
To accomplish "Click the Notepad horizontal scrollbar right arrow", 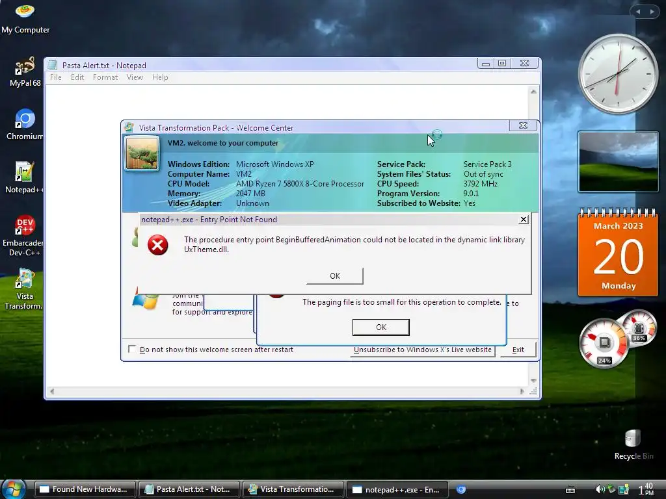I will click(522, 391).
